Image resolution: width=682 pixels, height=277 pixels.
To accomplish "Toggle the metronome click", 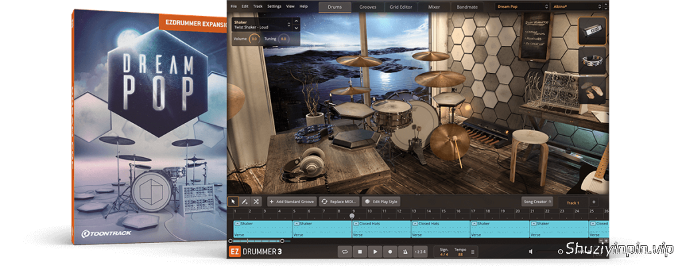I will coord(405,252).
